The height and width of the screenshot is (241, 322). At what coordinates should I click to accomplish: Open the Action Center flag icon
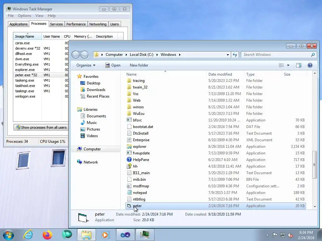tap(275, 235)
